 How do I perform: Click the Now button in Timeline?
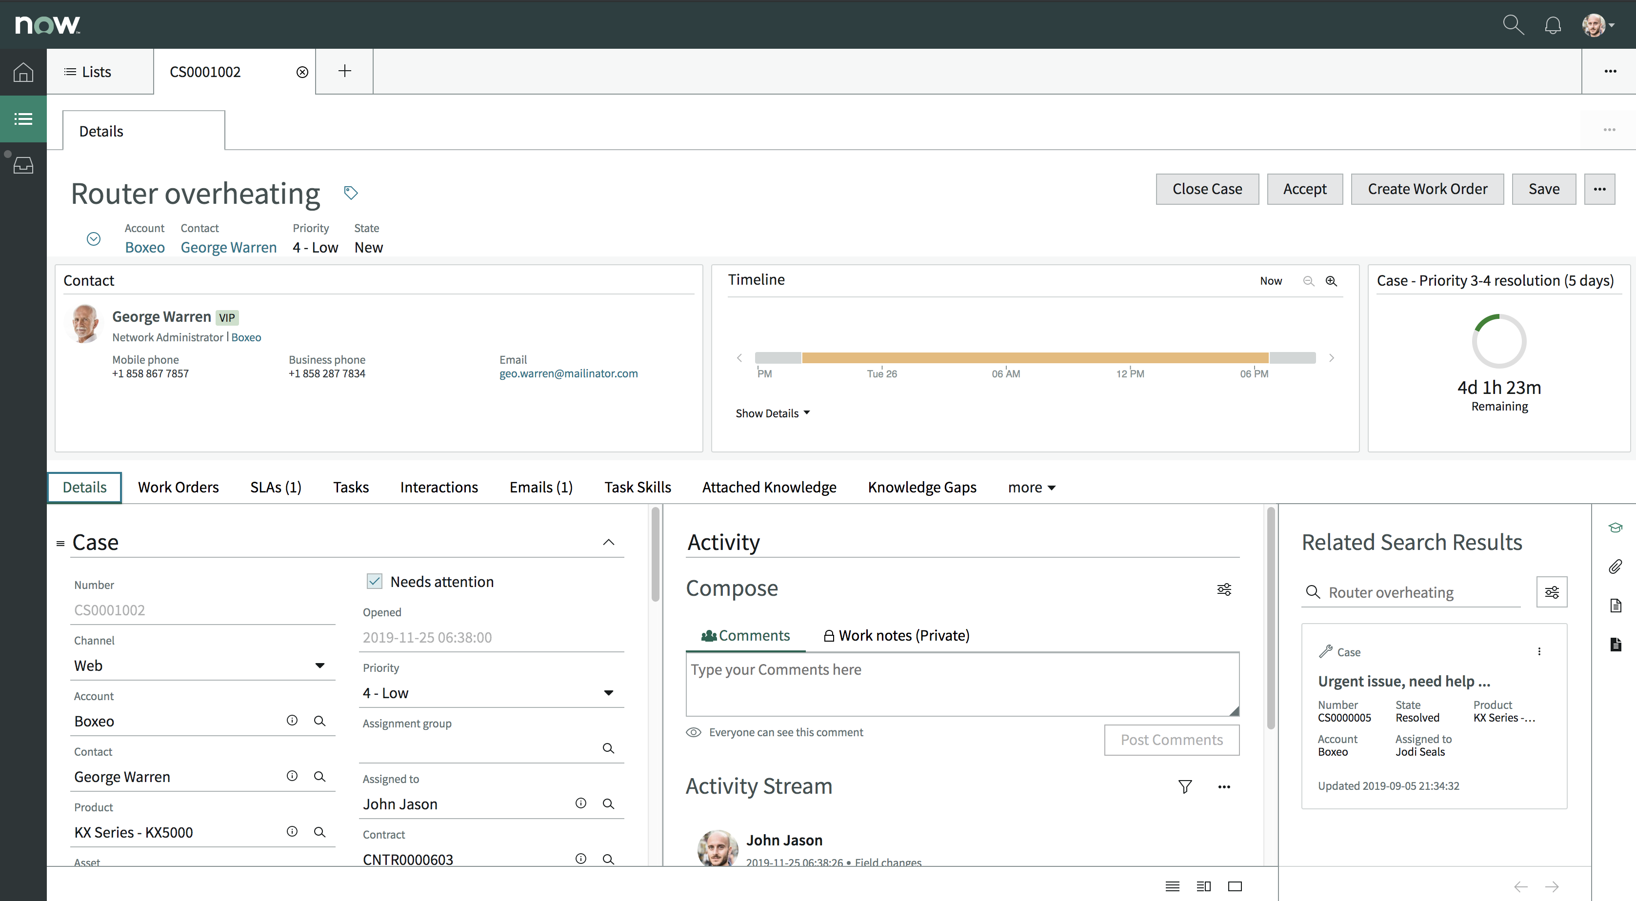(1271, 281)
